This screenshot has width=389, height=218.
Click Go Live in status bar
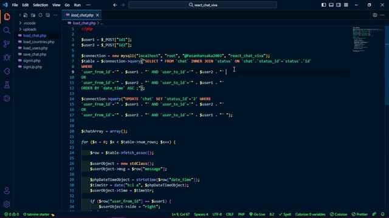[x=257, y=214]
